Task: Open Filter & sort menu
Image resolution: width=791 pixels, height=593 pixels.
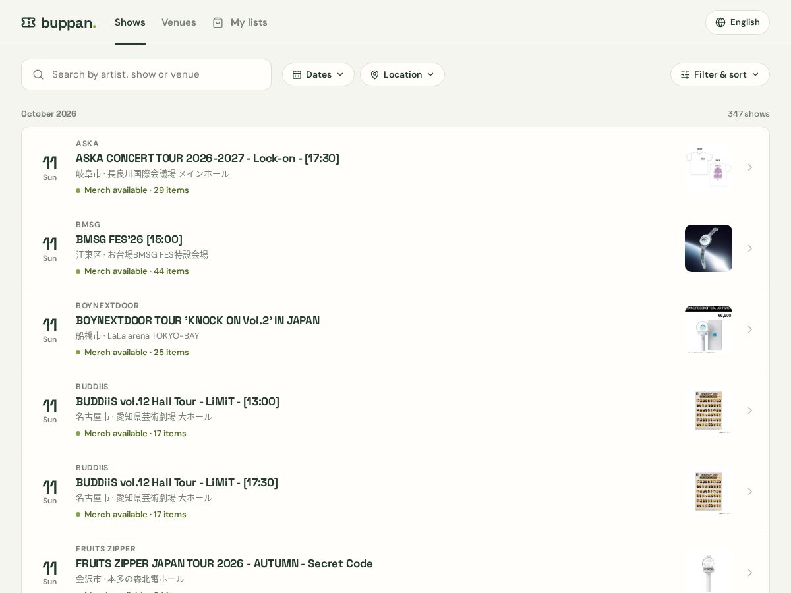Action: 720,74
